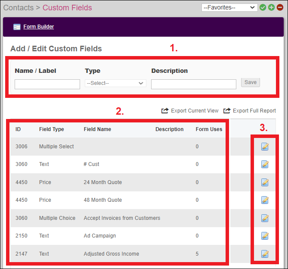Edit Accept Invoices from Customers field
288x269 pixels.
265,218
